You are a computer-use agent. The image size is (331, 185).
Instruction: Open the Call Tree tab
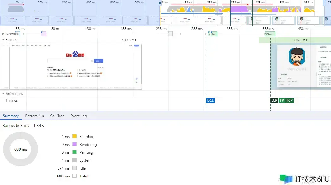coord(57,116)
